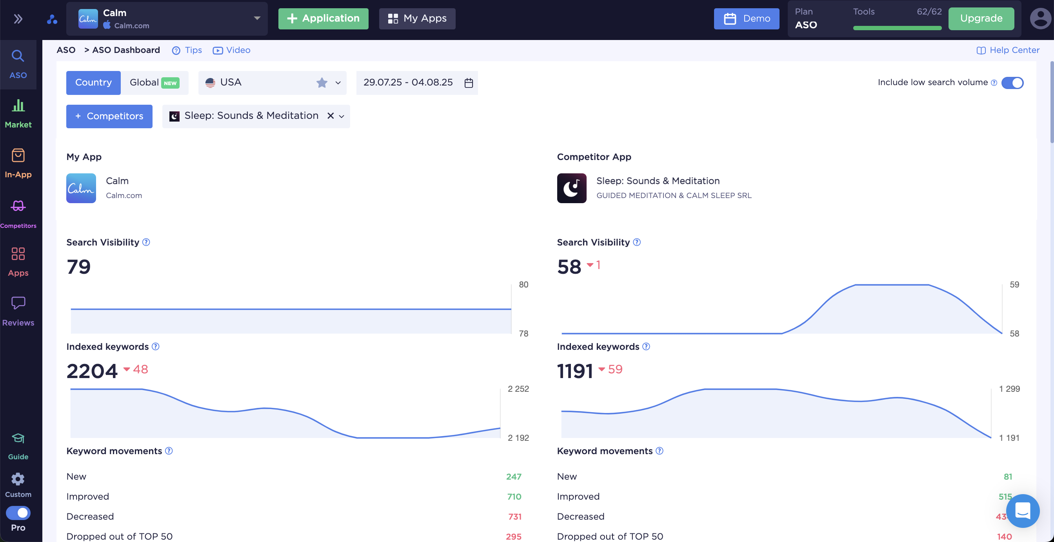
Task: Expand the competitor selection chevron
Action: point(342,116)
